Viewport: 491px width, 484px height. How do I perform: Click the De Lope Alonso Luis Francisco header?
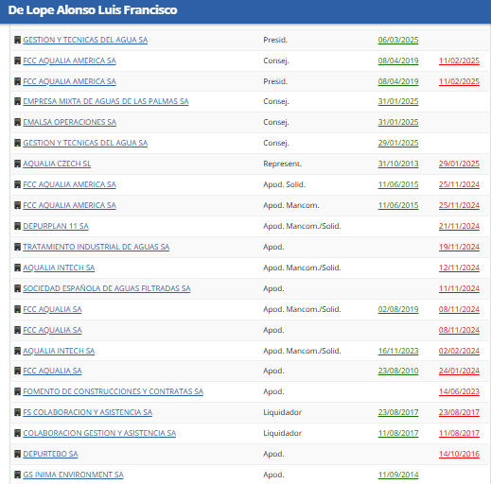93,10
